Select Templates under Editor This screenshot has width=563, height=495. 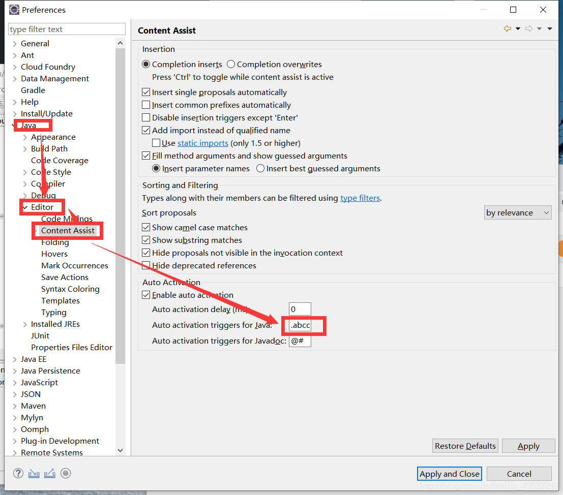(x=61, y=300)
